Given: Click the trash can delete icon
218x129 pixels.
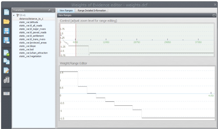Looking at the screenshot, I should click(6, 80).
